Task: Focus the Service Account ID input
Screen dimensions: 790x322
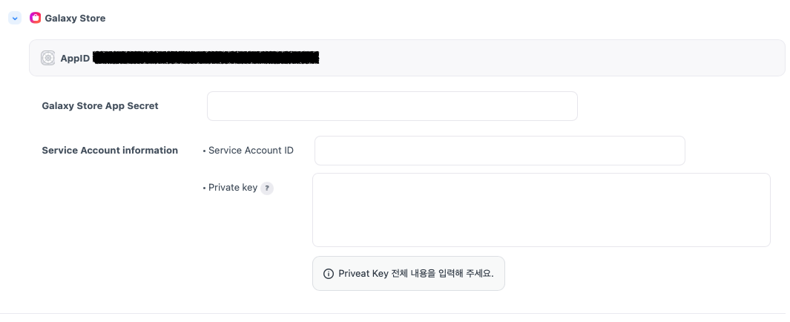Action: (499, 151)
